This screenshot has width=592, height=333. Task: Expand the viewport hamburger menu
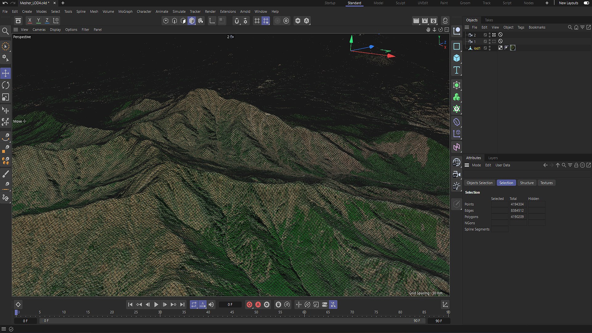tap(16, 30)
